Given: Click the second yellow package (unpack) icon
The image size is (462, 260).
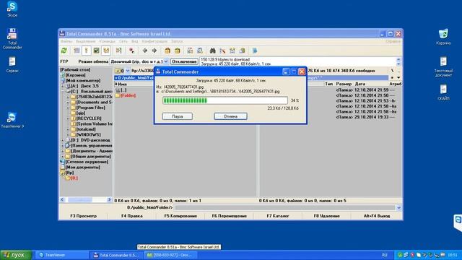Looking at the screenshot, I should (x=177, y=51).
